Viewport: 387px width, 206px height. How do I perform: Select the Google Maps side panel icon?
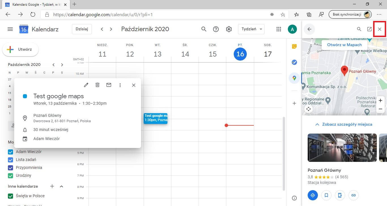coord(294,78)
